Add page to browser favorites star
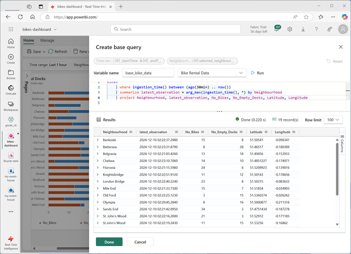The image size is (351, 254). [x=306, y=17]
